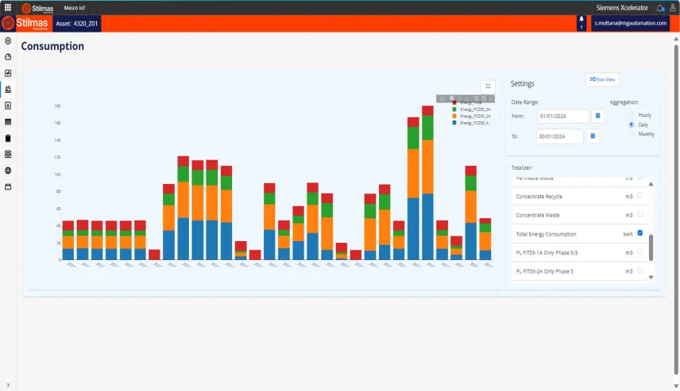
Task: Open the s.mottana@mgautomation.com account button
Action: 630,23
